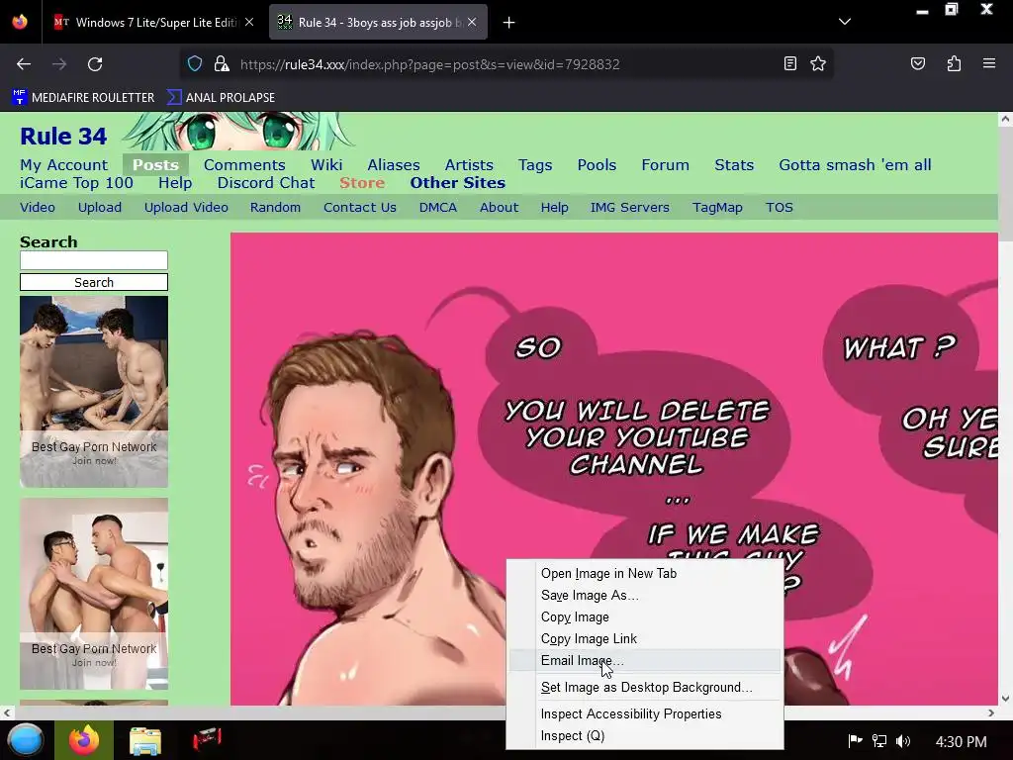Reload the current page

95,64
